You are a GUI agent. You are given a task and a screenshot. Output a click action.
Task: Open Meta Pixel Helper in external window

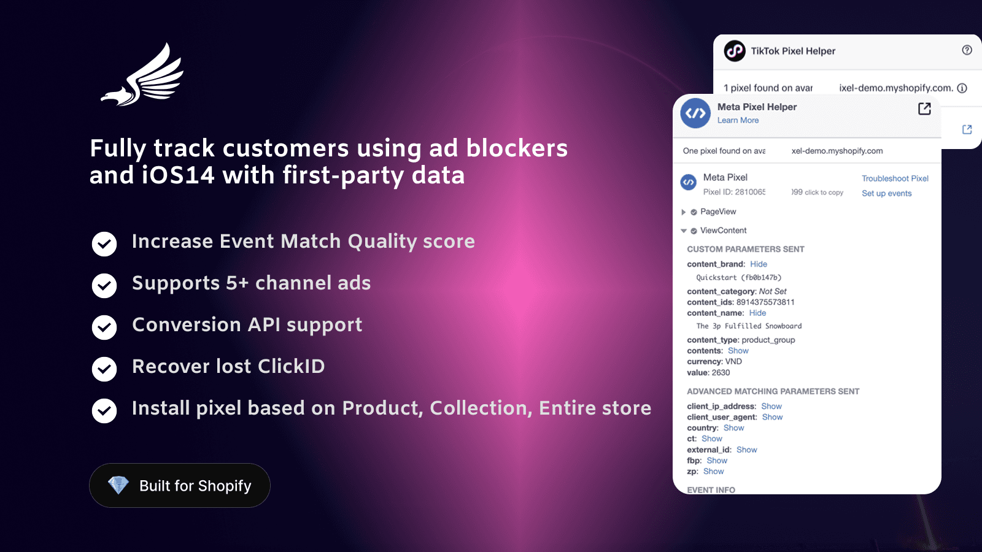click(x=924, y=109)
